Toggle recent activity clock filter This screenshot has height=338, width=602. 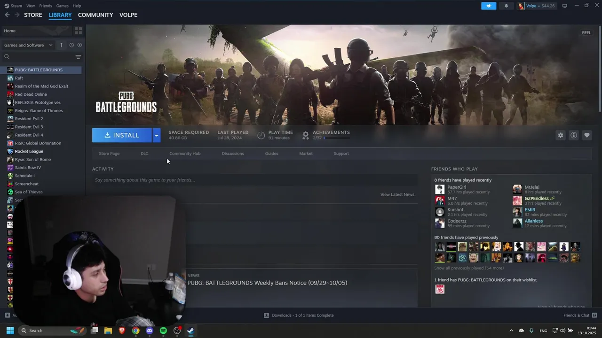(71, 45)
